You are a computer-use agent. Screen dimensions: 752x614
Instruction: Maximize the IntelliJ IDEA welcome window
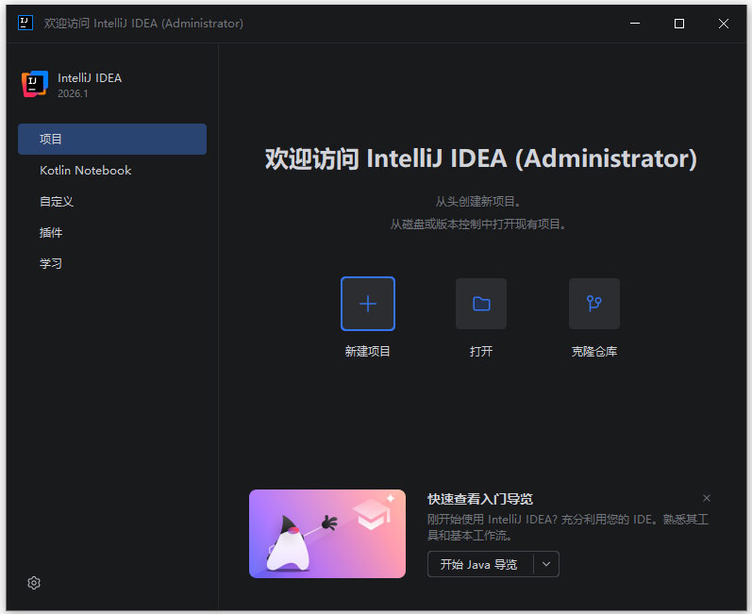point(679,24)
